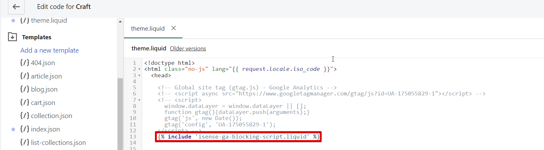Click the theme.liquid file name heading
The height and width of the screenshot is (150, 544).
149,49
